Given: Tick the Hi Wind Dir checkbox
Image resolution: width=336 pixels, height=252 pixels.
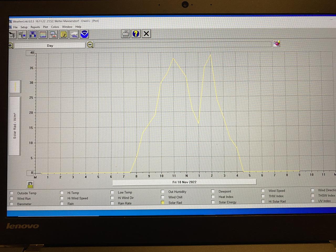Looking at the screenshot, I should (112, 198).
